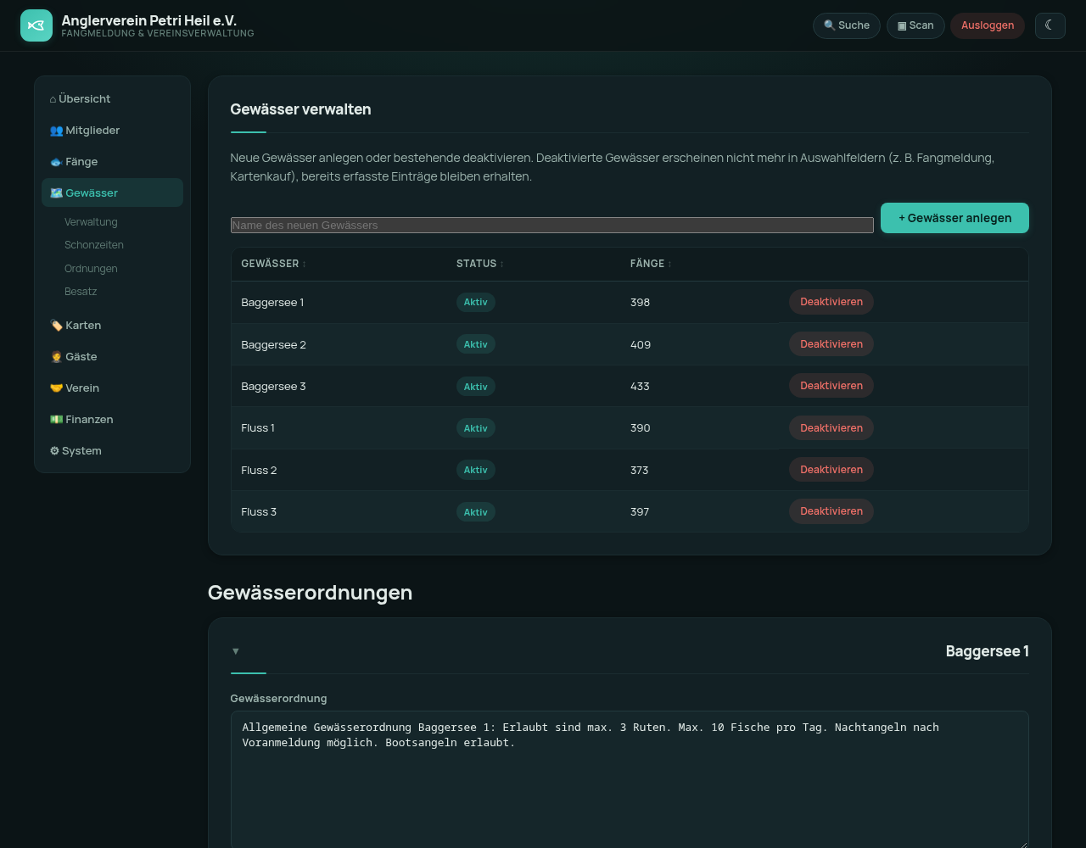Deactivate Baggersee 2

(831, 344)
